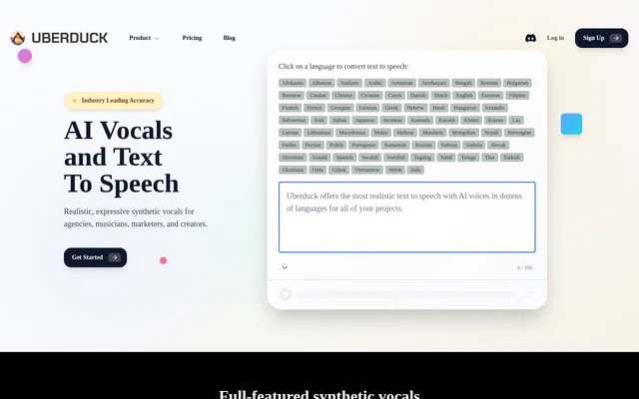Open the Pricing page

192,38
